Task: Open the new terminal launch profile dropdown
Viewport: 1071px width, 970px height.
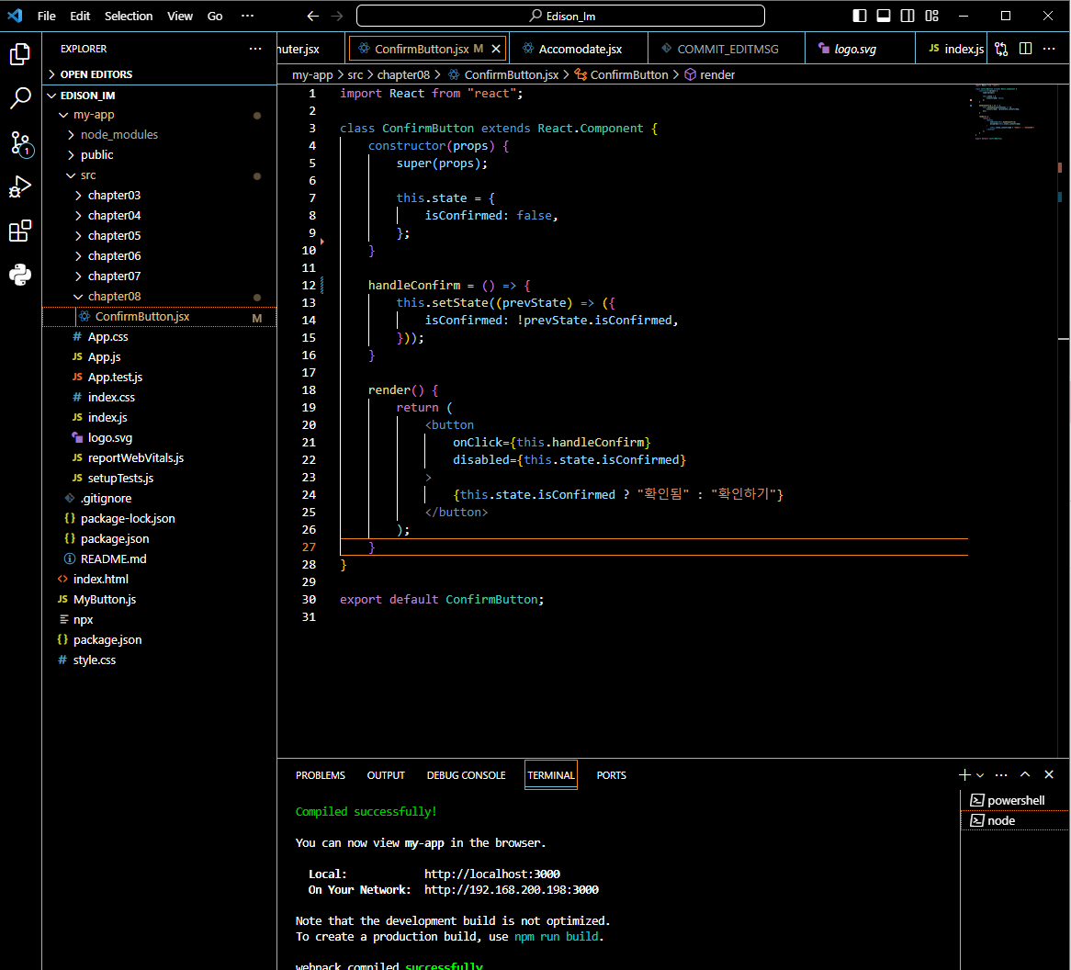Action: [x=980, y=775]
